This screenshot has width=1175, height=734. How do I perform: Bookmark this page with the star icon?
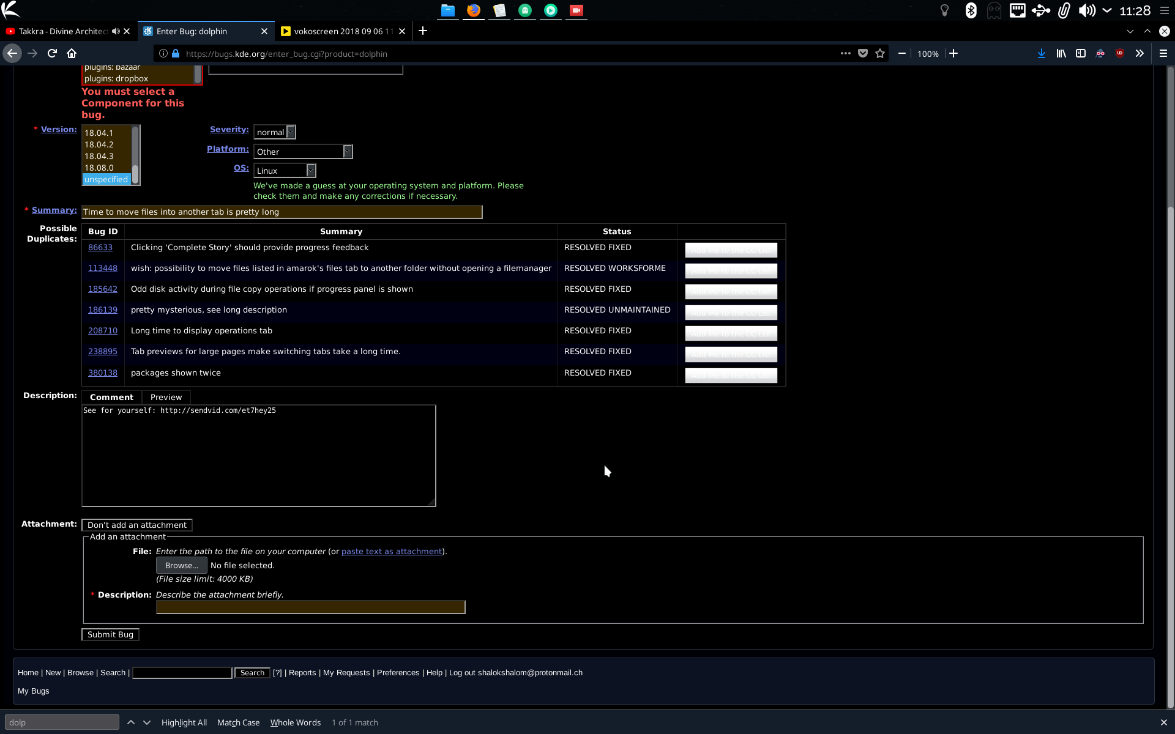tap(880, 54)
